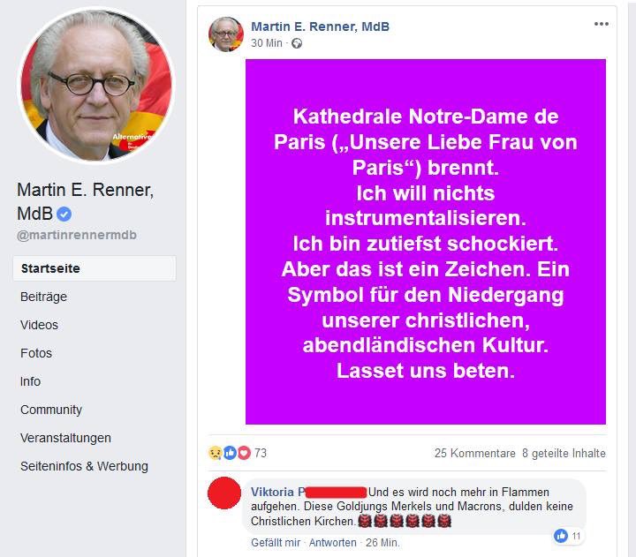Open the Veranstaltungen section
The image size is (636, 557).
tap(65, 438)
